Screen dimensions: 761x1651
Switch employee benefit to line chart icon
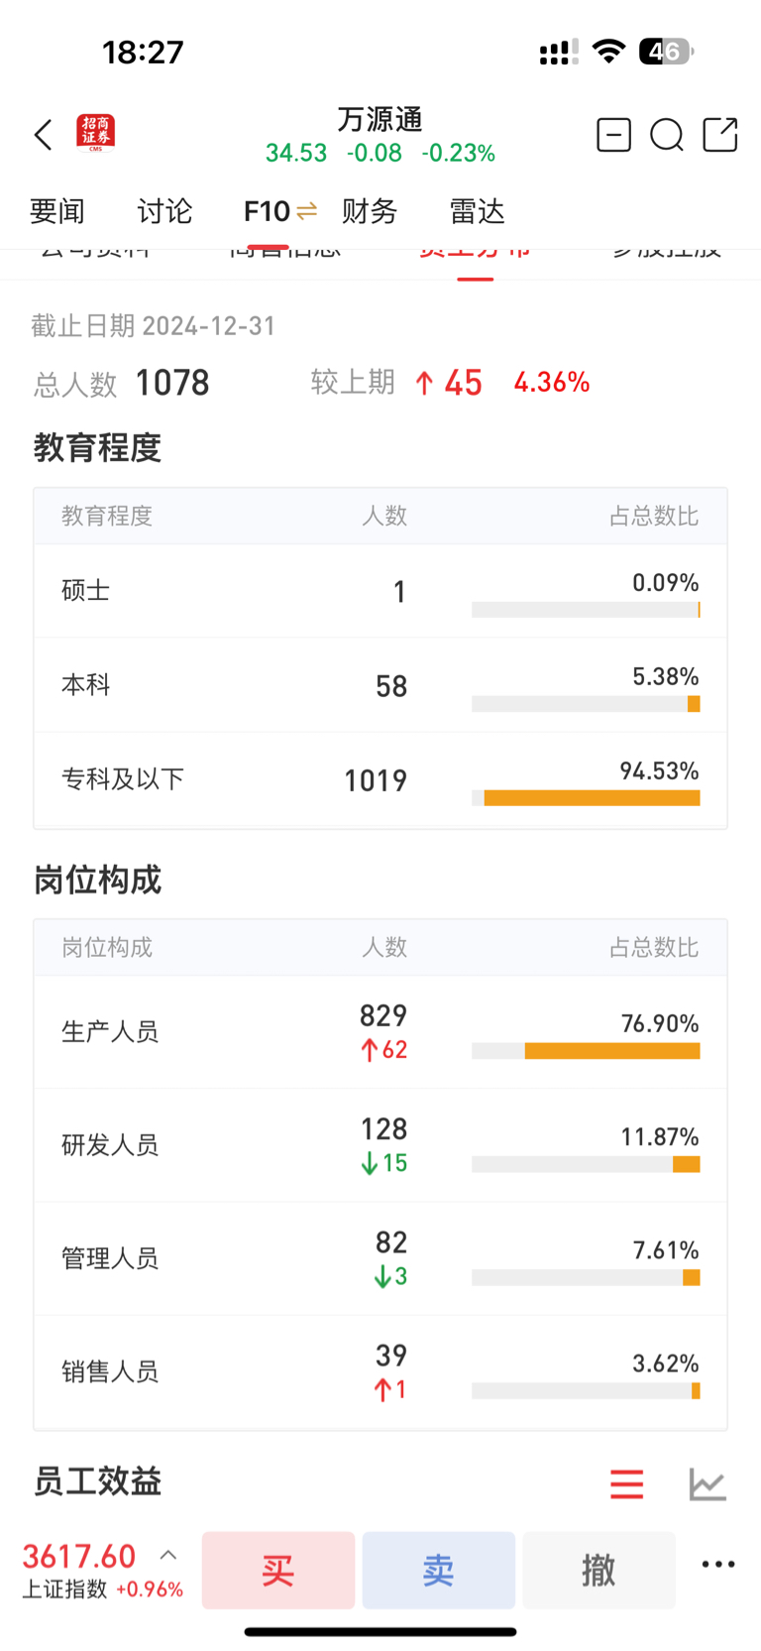click(x=707, y=1483)
